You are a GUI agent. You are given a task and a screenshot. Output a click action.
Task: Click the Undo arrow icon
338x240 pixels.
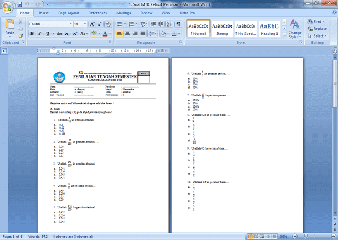click(x=27, y=4)
